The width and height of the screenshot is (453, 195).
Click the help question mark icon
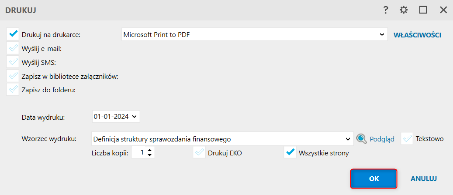pos(386,10)
